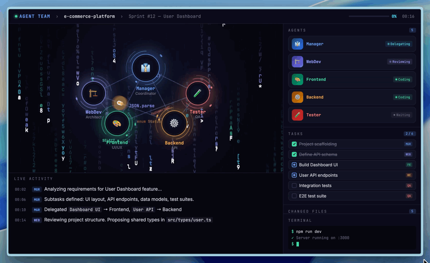Click the QA tag on E2E test suite

click(x=409, y=196)
